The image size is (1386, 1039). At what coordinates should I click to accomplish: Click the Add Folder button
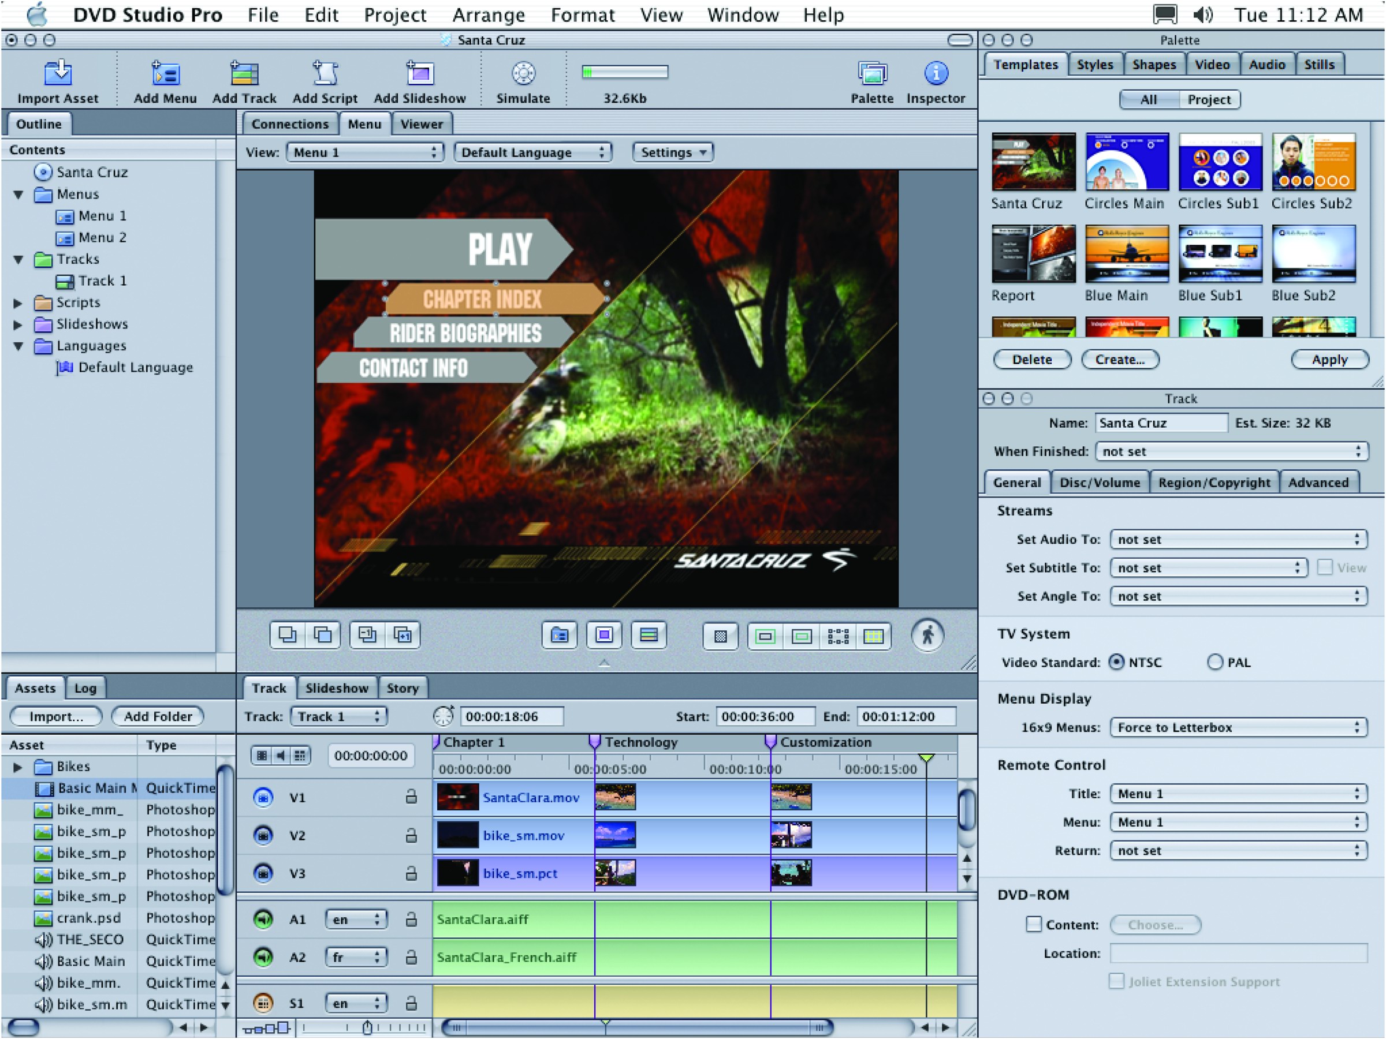[158, 716]
